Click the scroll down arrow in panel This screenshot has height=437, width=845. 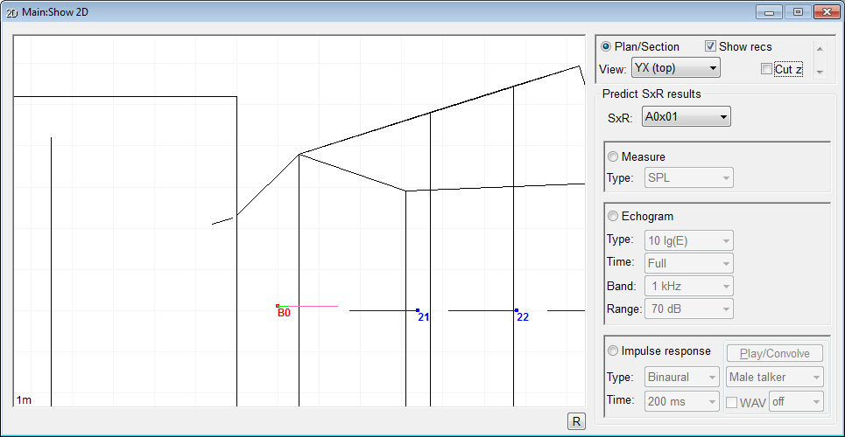(x=820, y=72)
